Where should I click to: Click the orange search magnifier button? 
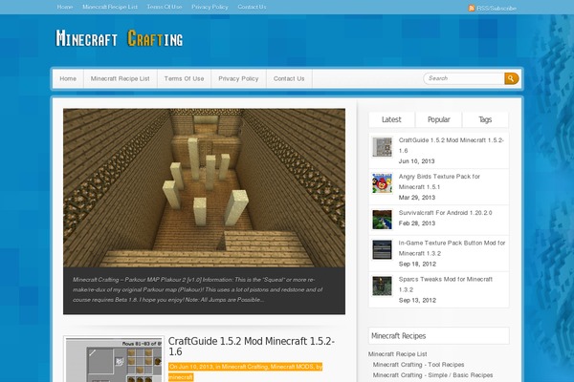coord(512,78)
